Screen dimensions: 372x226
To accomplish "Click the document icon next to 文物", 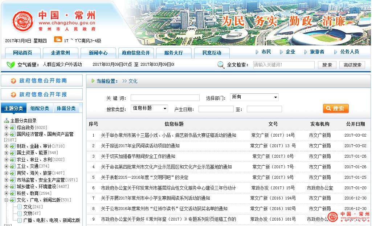I will (x=19, y=213).
